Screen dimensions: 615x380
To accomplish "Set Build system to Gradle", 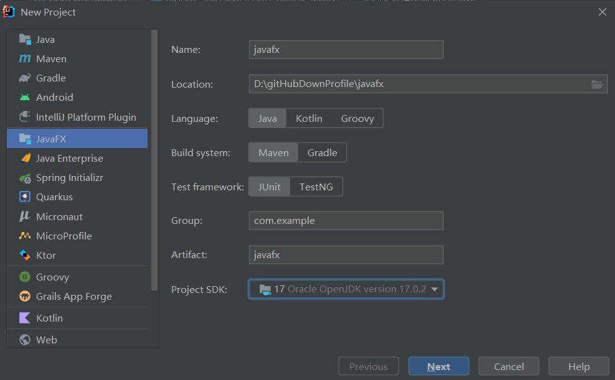I will [x=322, y=152].
